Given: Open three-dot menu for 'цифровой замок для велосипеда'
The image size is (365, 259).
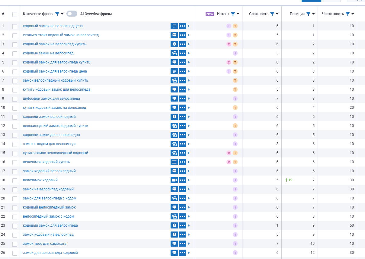Looking at the screenshot, I should coord(182,99).
